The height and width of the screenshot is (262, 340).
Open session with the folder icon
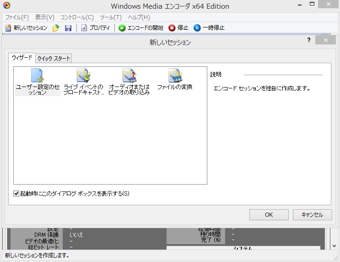56,28
